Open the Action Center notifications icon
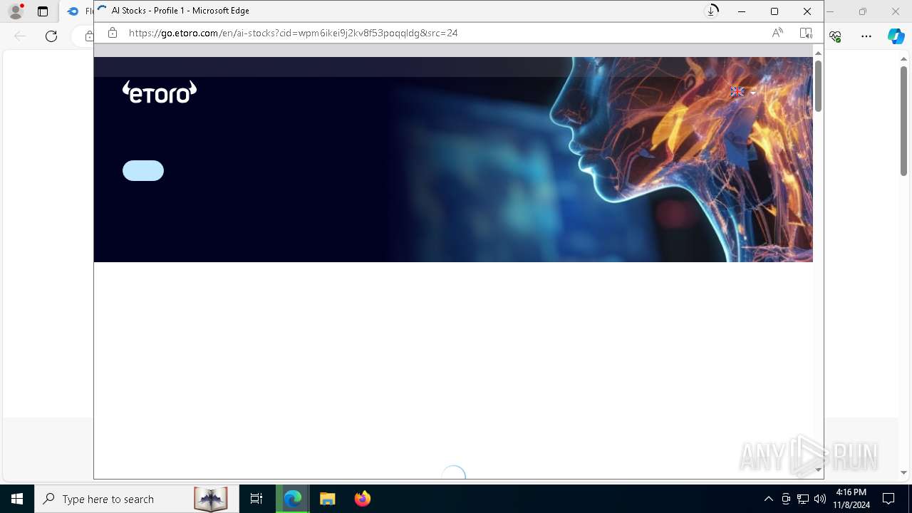912x513 pixels. click(x=889, y=499)
